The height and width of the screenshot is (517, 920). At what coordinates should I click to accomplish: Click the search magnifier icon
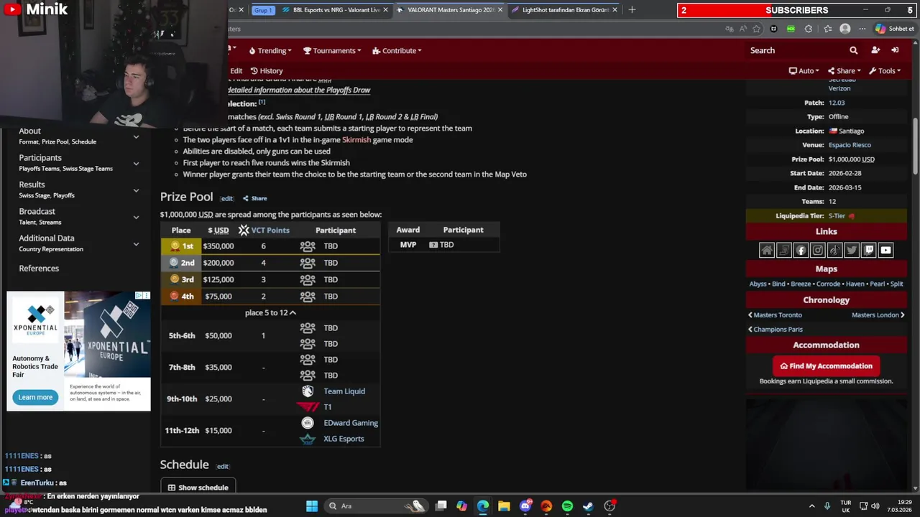853,50
